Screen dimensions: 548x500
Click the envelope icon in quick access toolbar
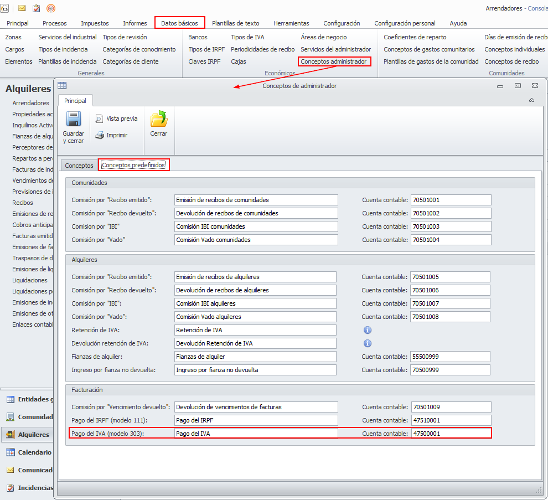22,8
